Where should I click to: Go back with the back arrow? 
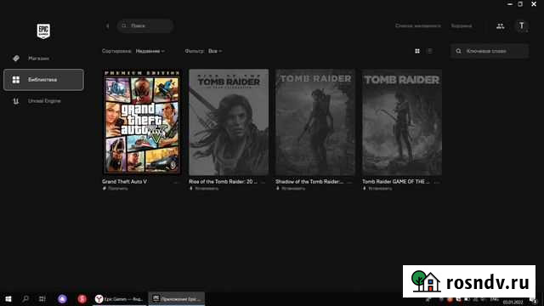coord(108,25)
